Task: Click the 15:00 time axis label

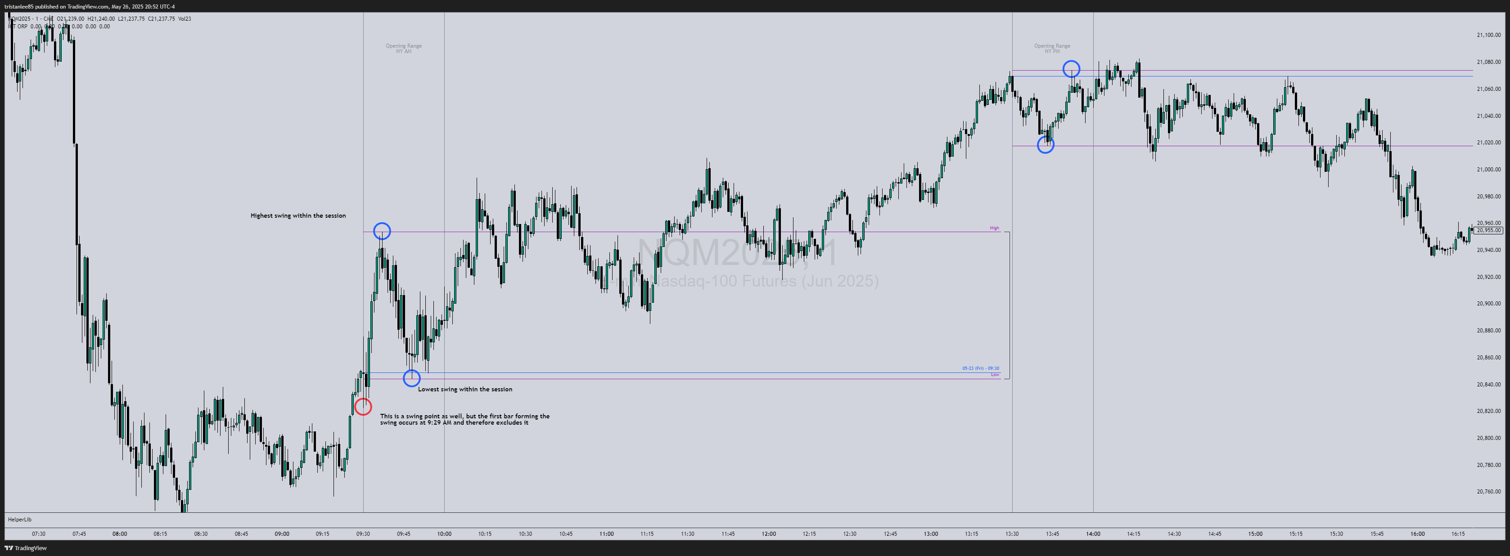Action: [1255, 534]
